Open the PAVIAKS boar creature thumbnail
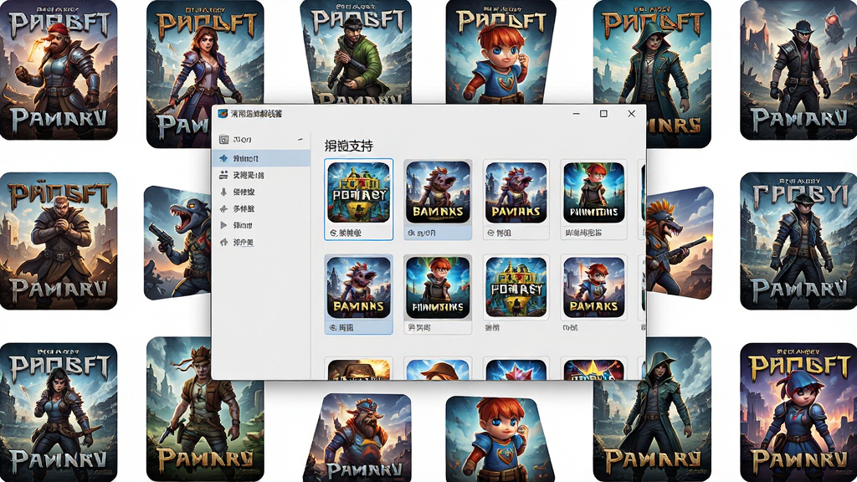 (x=516, y=192)
